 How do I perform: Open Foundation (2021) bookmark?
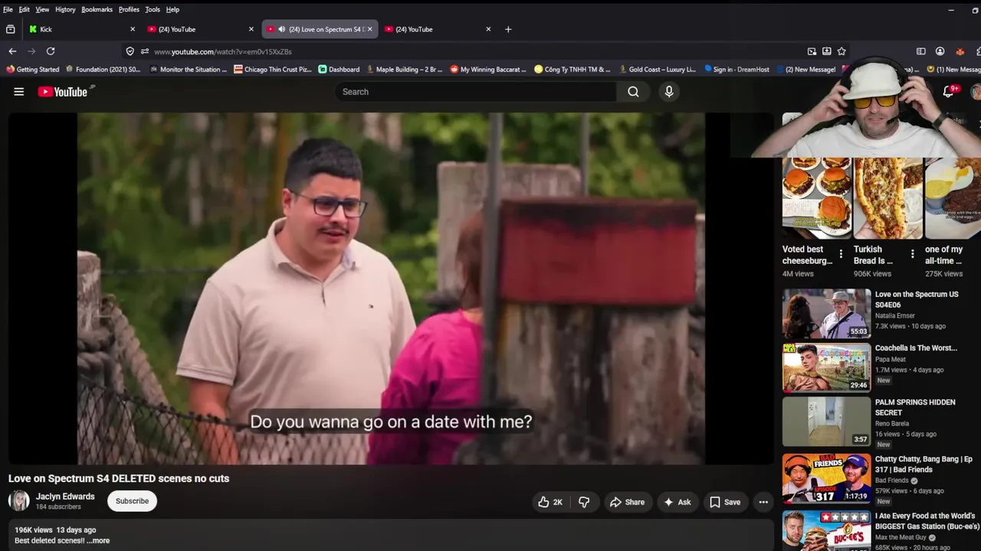[x=103, y=69]
